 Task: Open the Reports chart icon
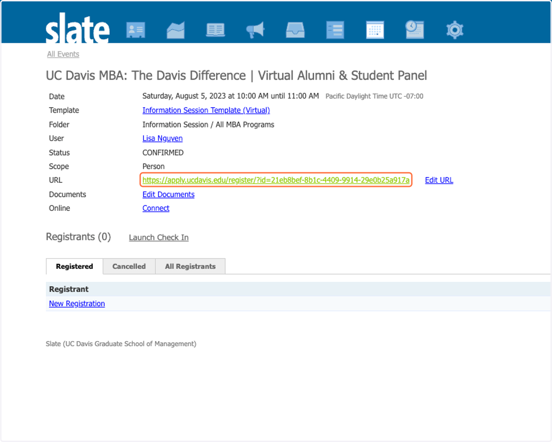[x=176, y=30]
